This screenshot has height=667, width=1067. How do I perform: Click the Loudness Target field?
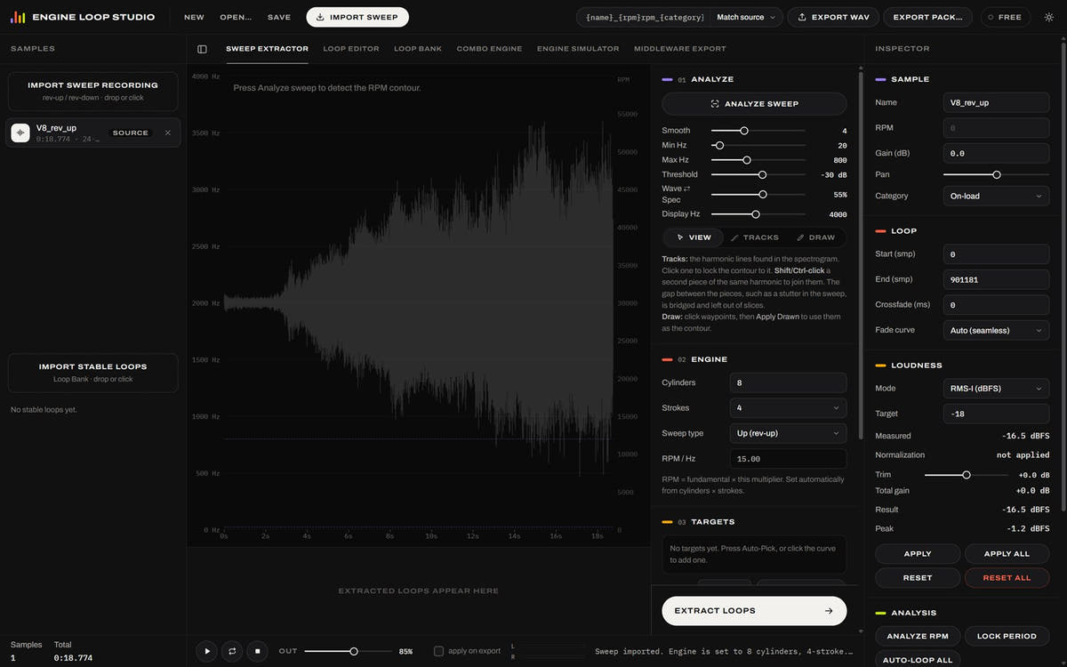click(x=996, y=414)
